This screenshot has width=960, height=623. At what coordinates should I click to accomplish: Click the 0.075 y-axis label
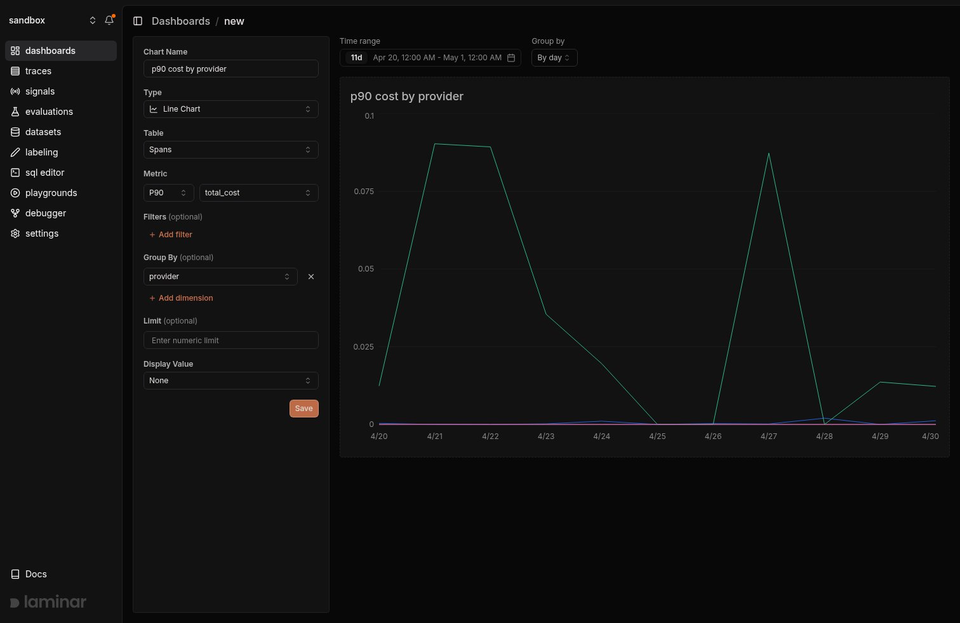364,192
